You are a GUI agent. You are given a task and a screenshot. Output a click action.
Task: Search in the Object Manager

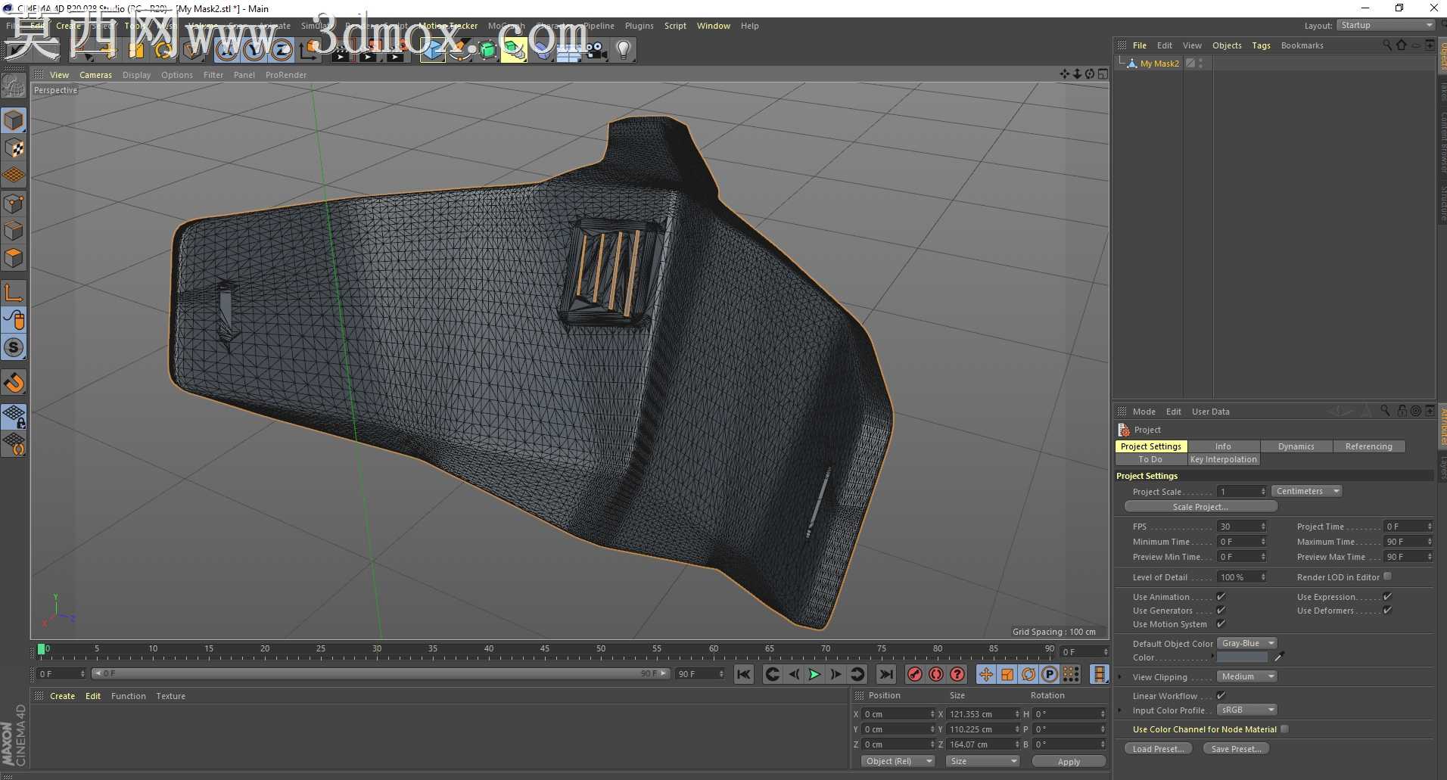tap(1387, 45)
